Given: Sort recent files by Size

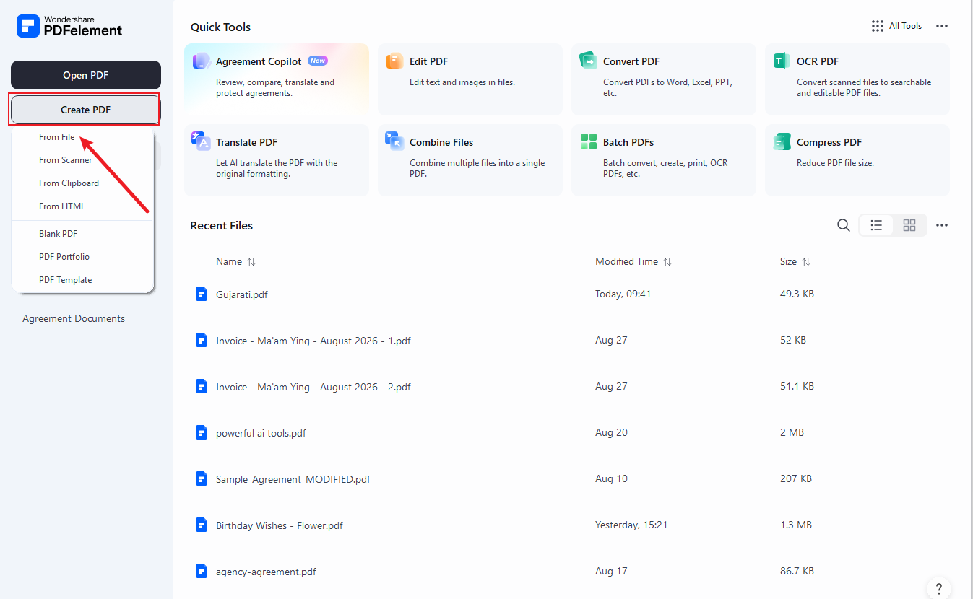Looking at the screenshot, I should (x=795, y=261).
